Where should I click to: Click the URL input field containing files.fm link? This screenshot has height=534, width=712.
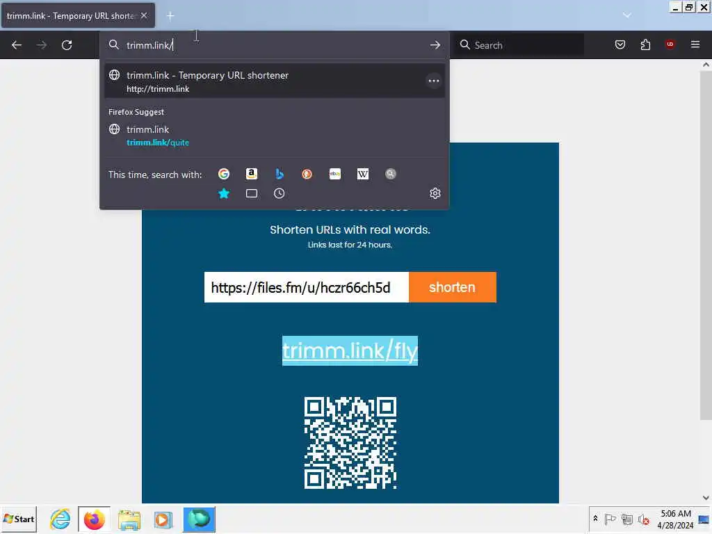point(307,287)
